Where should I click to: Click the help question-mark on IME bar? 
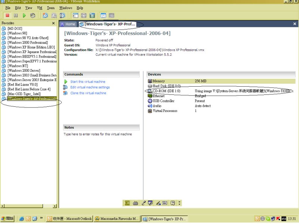(173, 203)
